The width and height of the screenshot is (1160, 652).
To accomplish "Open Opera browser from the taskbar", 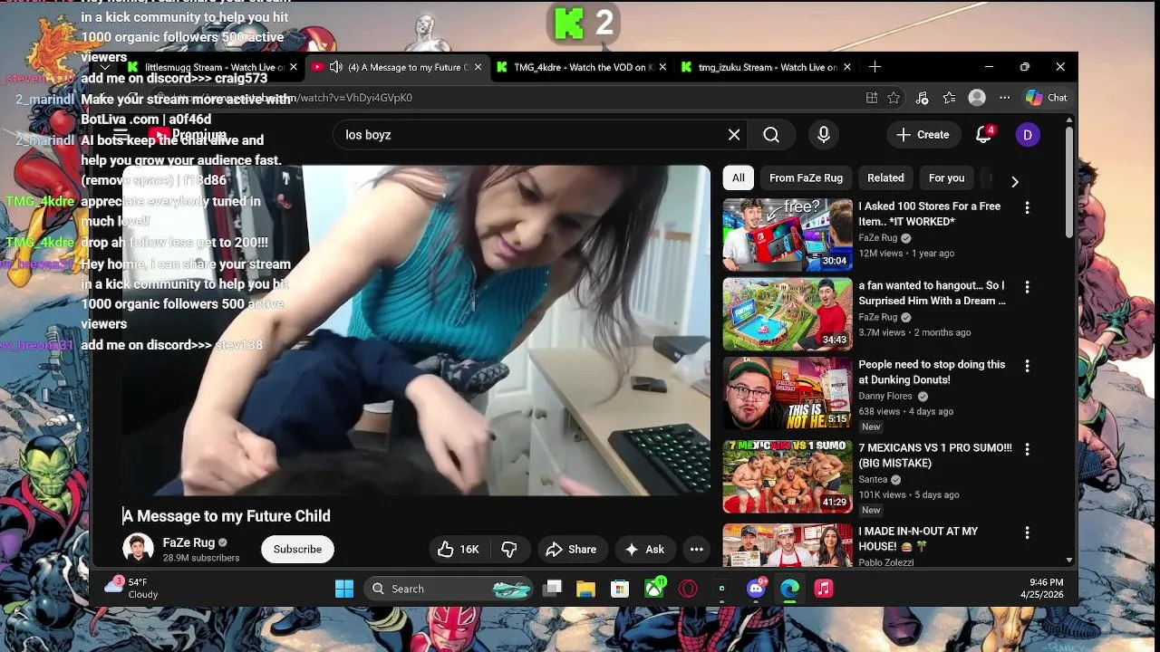I will (689, 589).
